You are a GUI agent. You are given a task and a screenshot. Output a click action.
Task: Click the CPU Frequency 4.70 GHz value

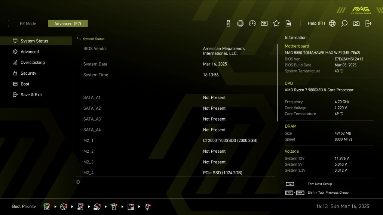[x=342, y=102]
